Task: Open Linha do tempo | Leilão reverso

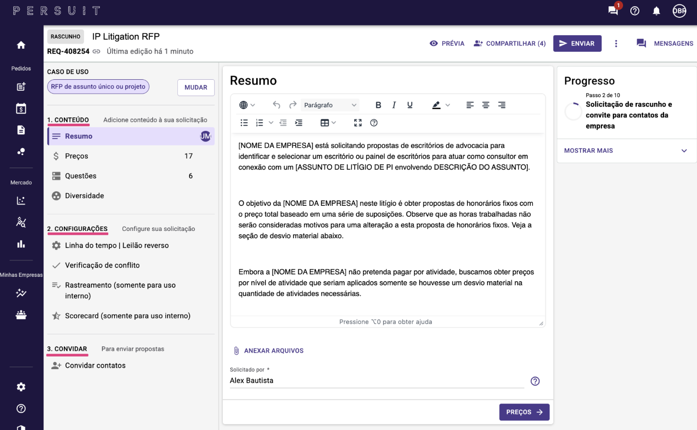Action: (131, 245)
